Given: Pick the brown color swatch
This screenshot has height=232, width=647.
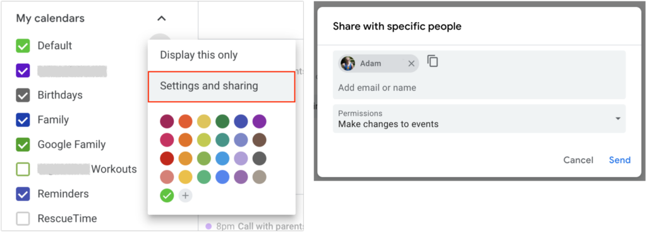Looking at the screenshot, I should 260,140.
